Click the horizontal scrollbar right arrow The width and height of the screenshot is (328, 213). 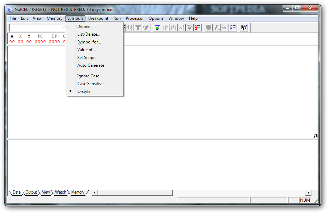[x=308, y=193]
